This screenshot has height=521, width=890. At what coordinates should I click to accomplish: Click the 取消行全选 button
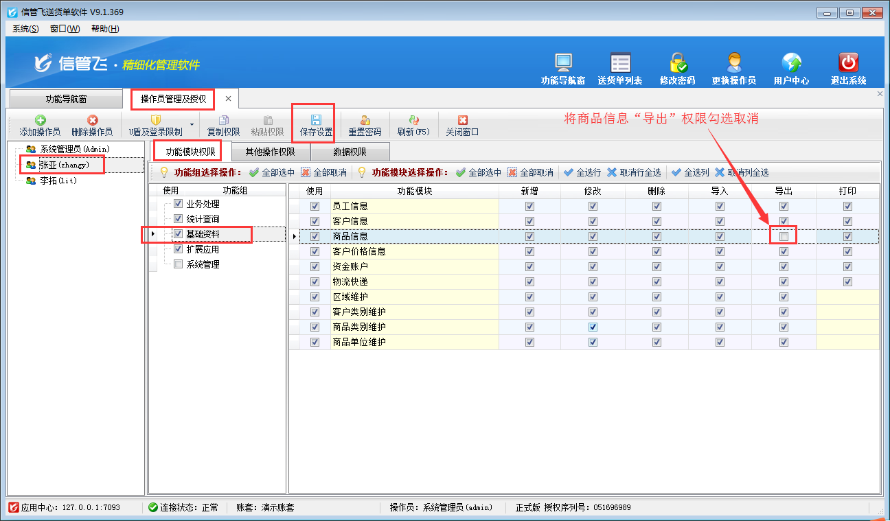coord(634,172)
